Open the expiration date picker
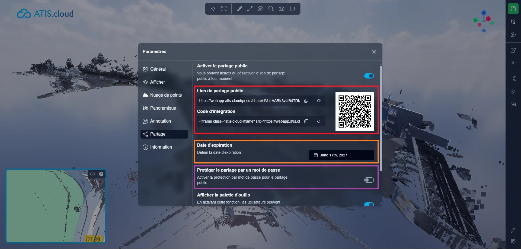This screenshot has height=249, width=521. [341, 155]
